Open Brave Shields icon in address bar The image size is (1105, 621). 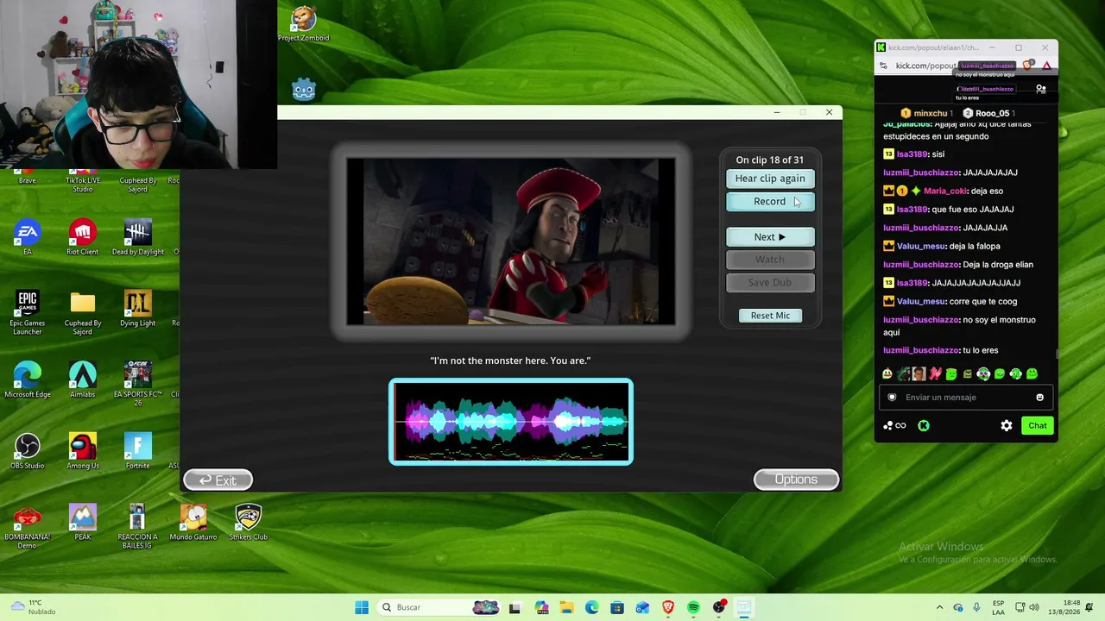click(1028, 66)
